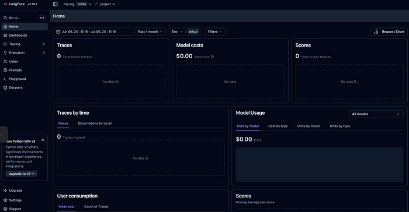
Task: Click the Tracing list icon
Action: pos(5,44)
